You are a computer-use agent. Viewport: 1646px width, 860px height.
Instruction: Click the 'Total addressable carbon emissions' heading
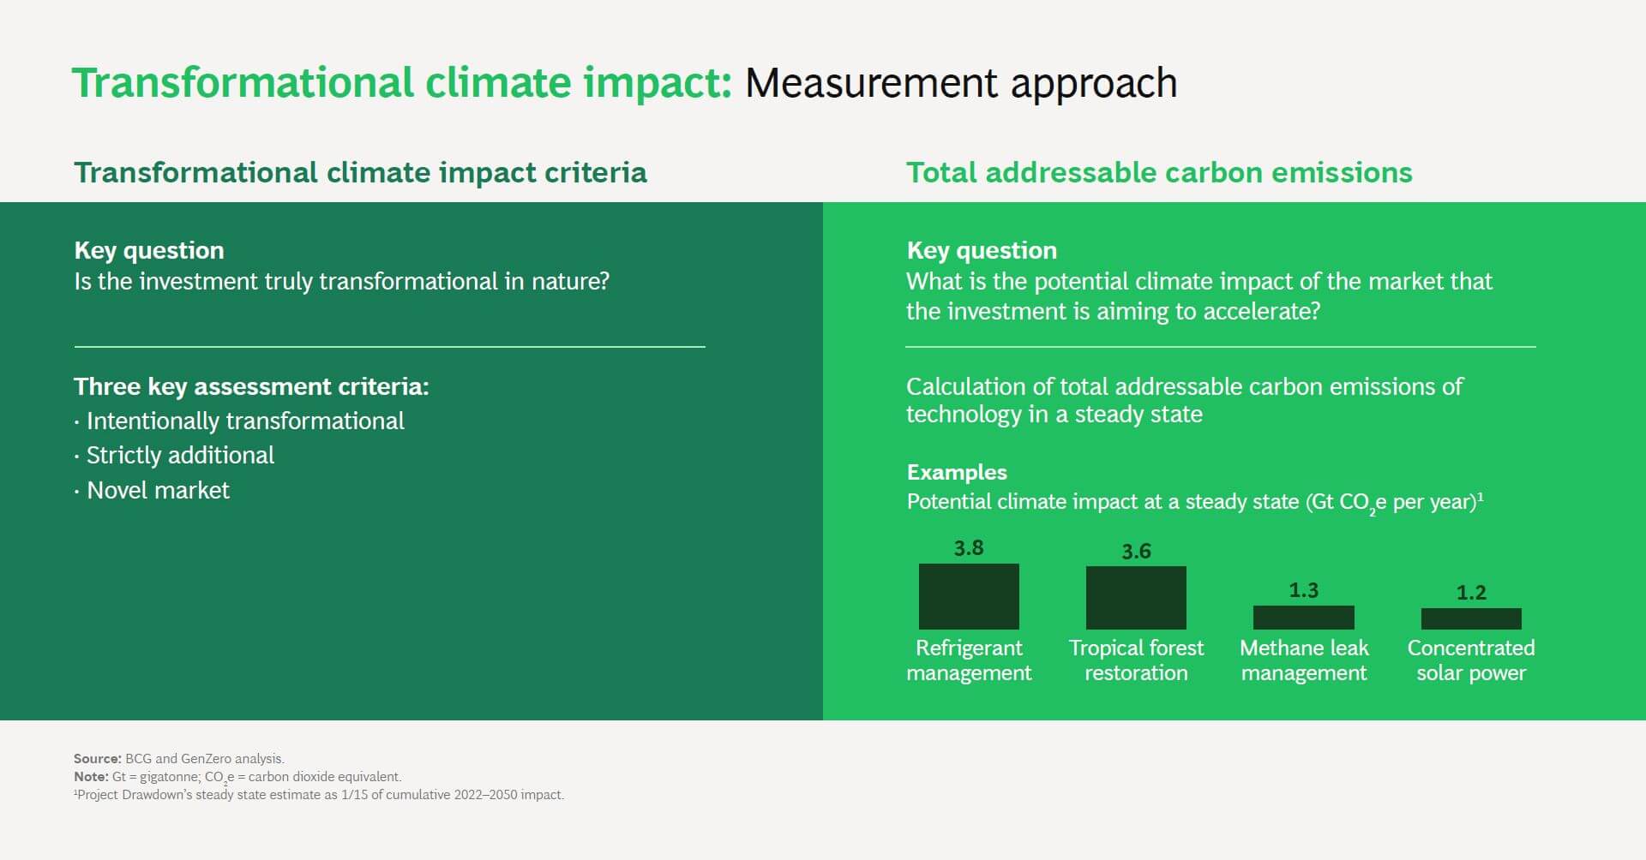(x=1159, y=172)
